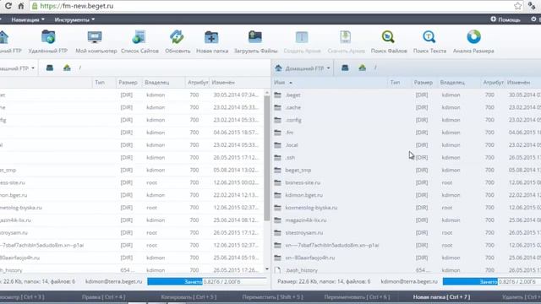
Task: Click the browser reload icon
Action: tap(8, 6)
